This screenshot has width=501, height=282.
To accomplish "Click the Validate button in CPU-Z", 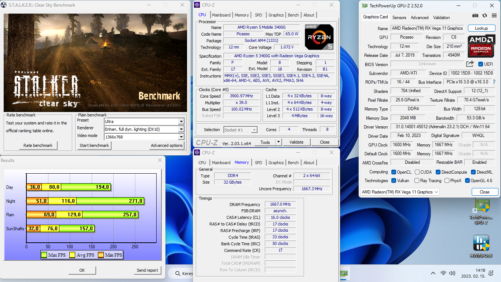I will tap(296, 142).
